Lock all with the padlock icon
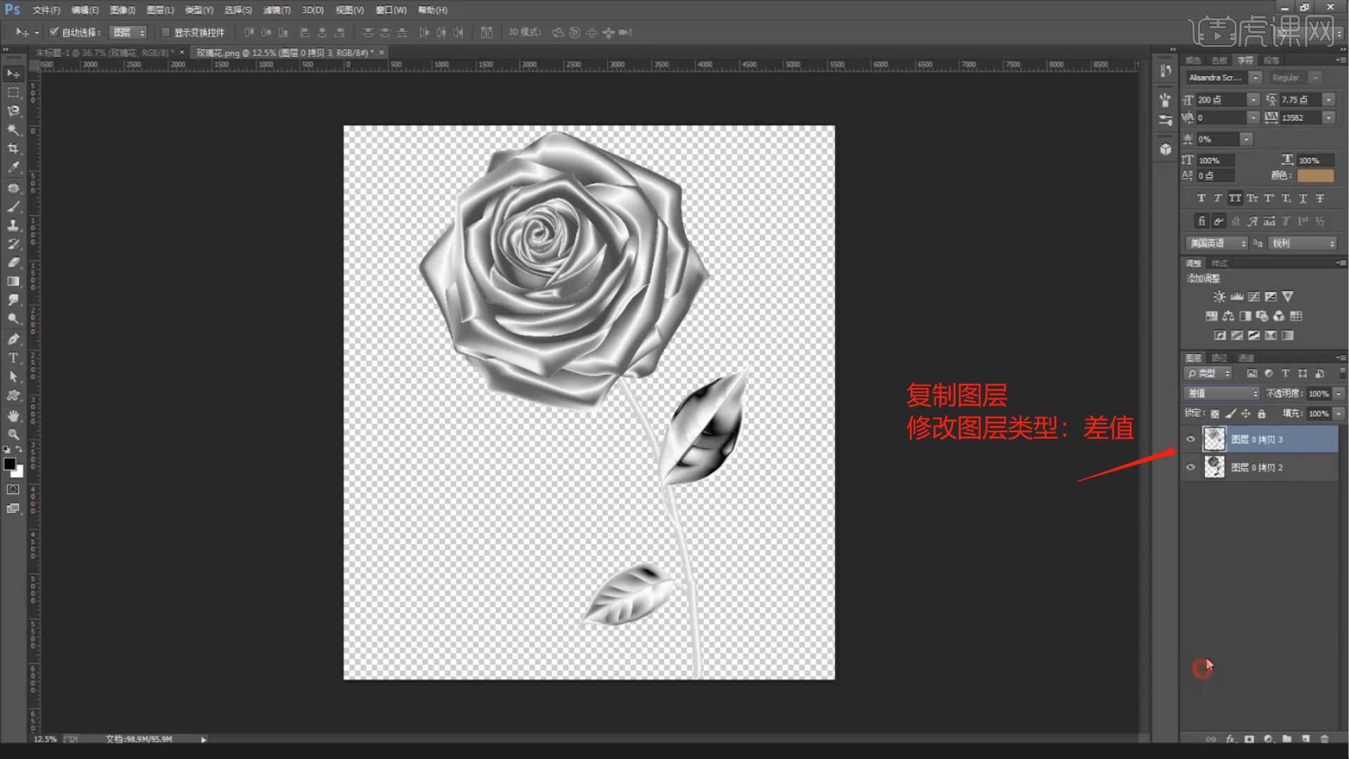 (x=1262, y=413)
